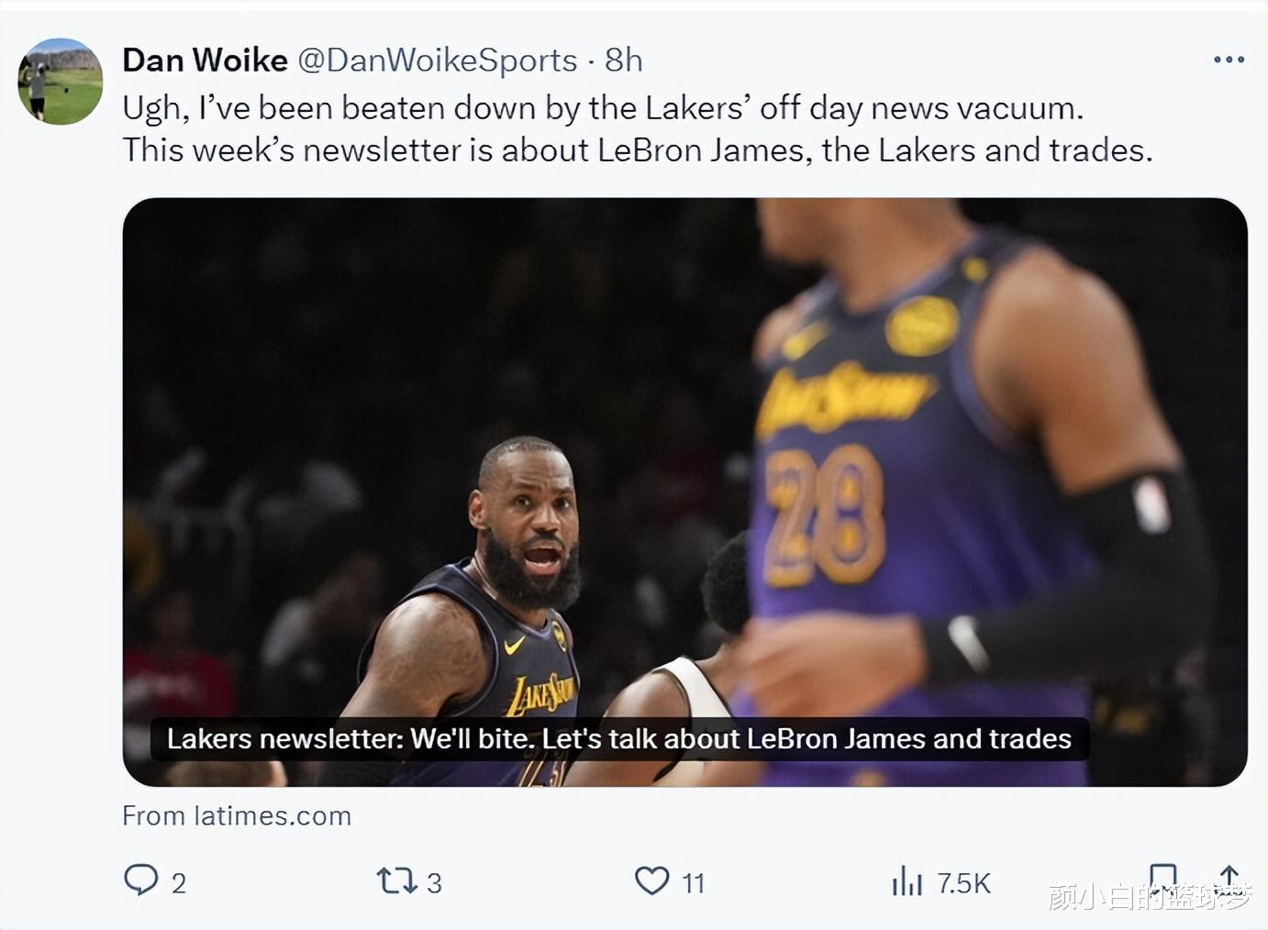
Task: Open the @DanWoikeSports handle link
Action: [x=438, y=61]
